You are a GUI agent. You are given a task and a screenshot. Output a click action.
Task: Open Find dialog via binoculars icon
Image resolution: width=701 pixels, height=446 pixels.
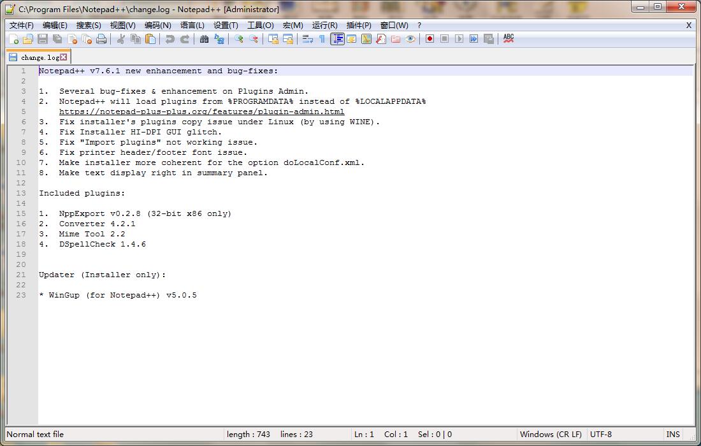click(x=205, y=40)
